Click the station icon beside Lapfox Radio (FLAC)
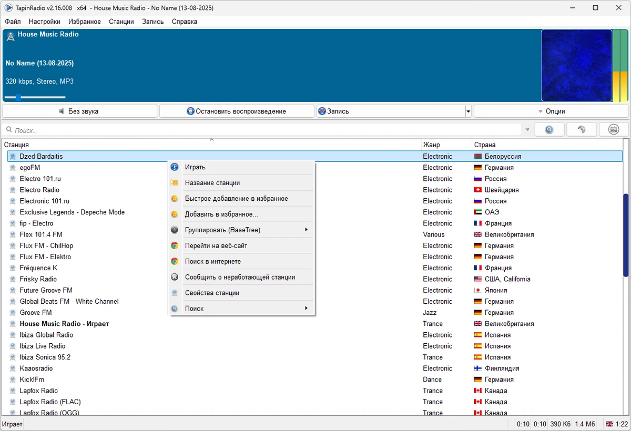The height and width of the screenshot is (431, 631). click(13, 402)
